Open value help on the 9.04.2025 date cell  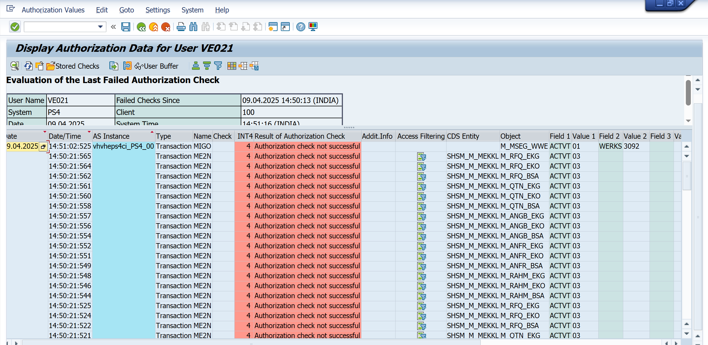[43, 146]
